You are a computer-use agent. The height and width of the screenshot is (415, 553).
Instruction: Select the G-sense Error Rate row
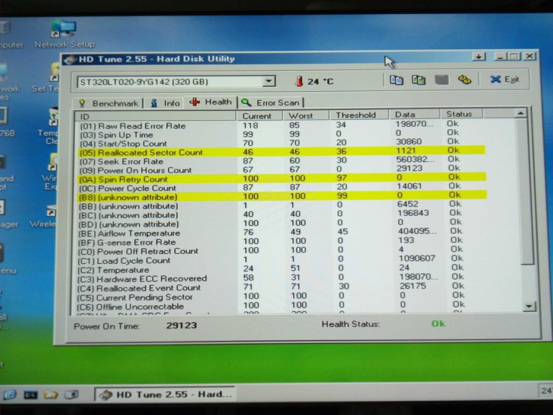282,242
